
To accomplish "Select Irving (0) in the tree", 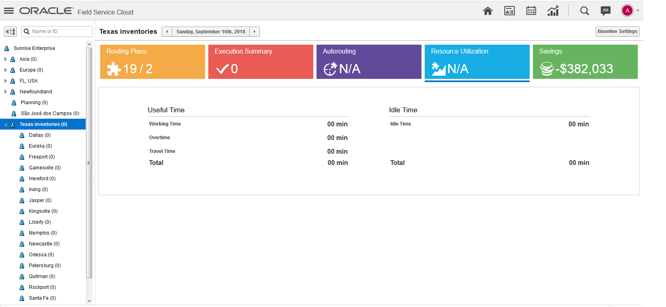I will point(38,190).
